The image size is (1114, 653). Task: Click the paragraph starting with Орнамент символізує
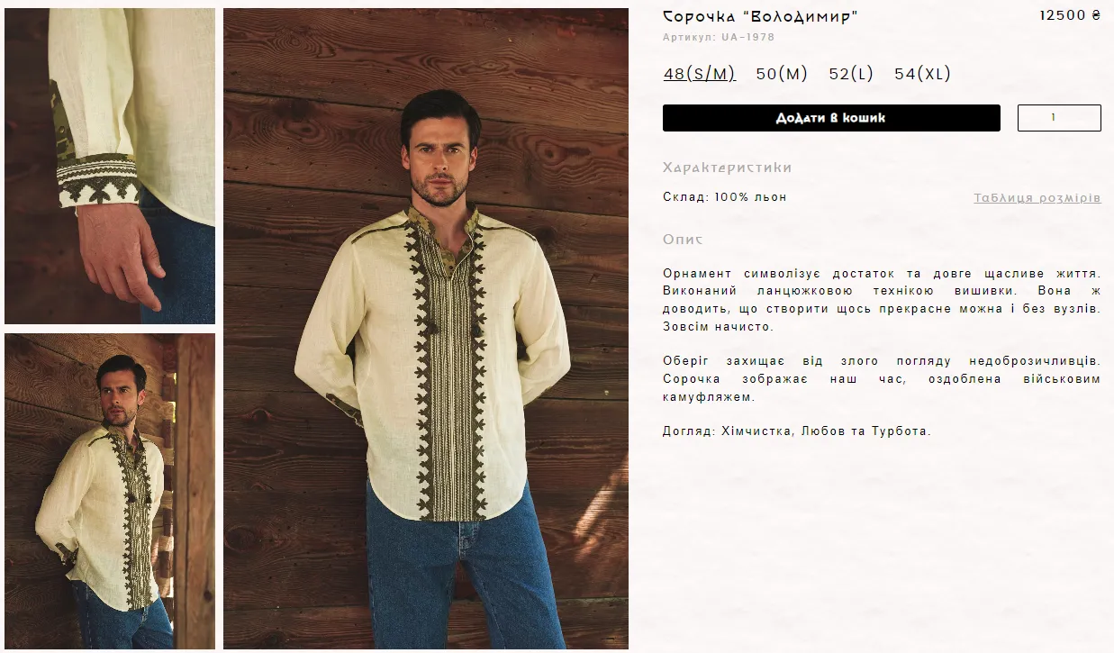click(882, 300)
